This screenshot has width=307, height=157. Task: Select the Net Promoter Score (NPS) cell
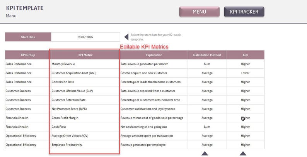[x=85, y=109]
